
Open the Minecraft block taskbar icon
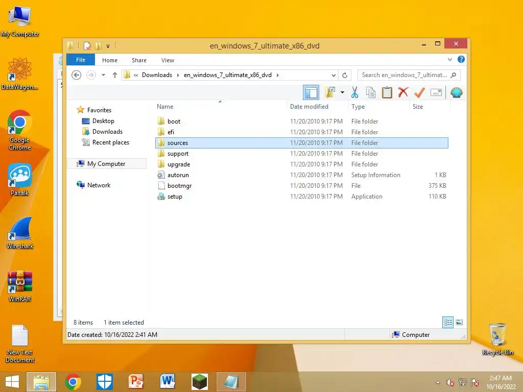point(200,382)
